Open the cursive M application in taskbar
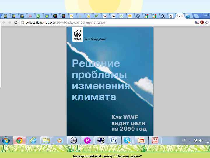This screenshot has height=158, width=210. click(101, 140)
